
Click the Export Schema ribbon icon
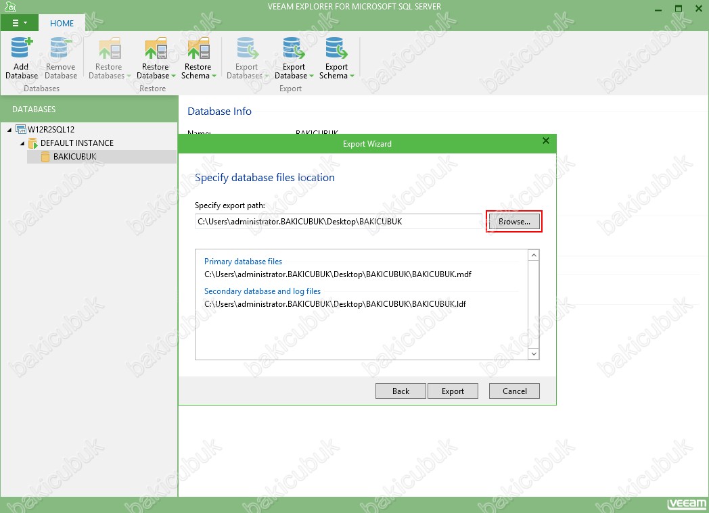(336, 48)
